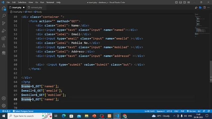This screenshot has width=212, height=119.
Task: Open the Go menu
Action: pos(36,2)
